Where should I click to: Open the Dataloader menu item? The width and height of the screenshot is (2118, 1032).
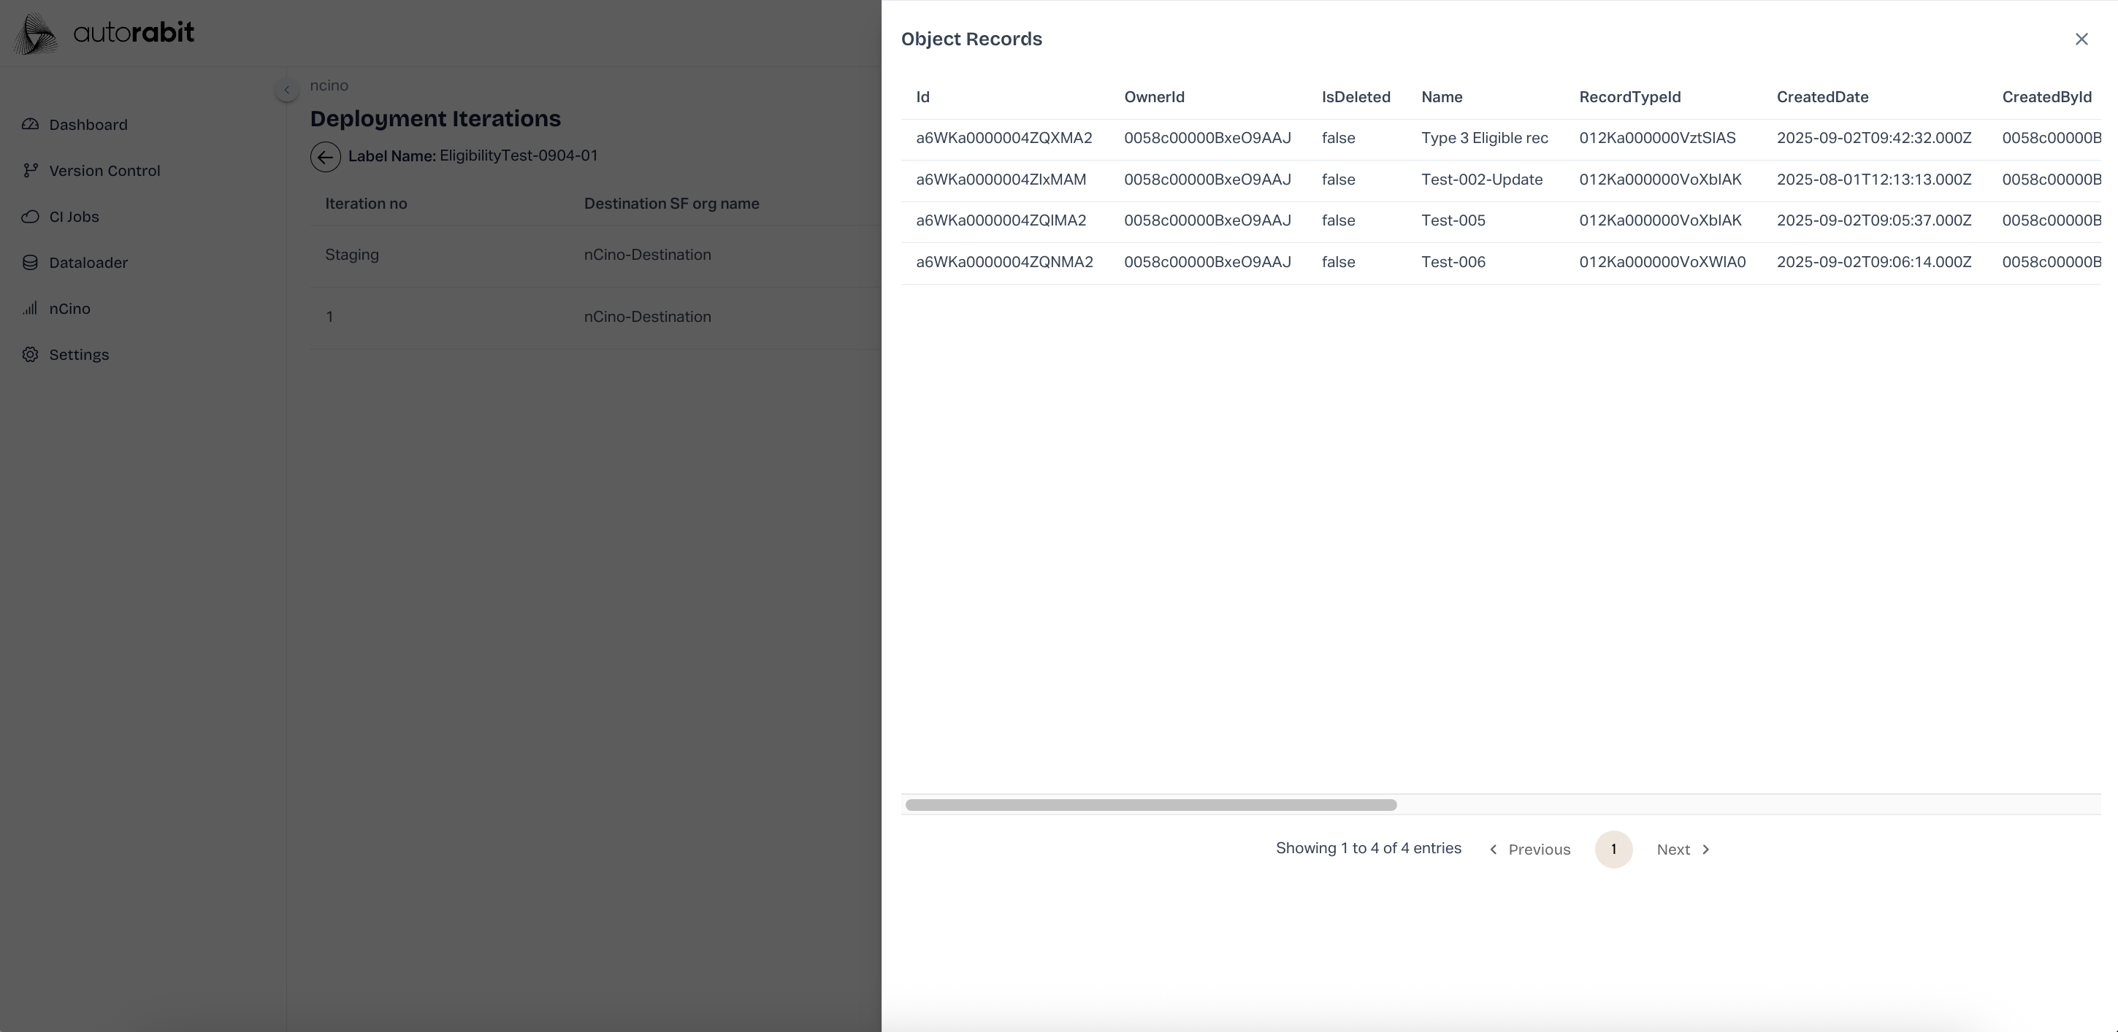[x=88, y=262]
